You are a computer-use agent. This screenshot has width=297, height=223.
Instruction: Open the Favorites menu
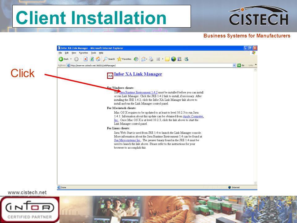[84, 53]
